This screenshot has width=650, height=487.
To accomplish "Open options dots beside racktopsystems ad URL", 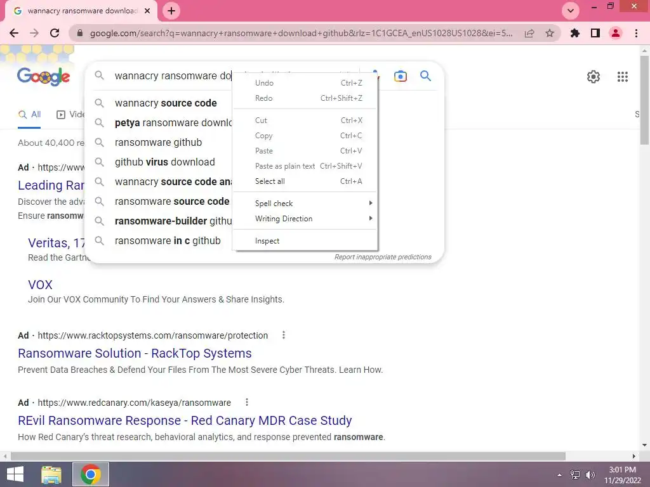I will click(x=284, y=335).
